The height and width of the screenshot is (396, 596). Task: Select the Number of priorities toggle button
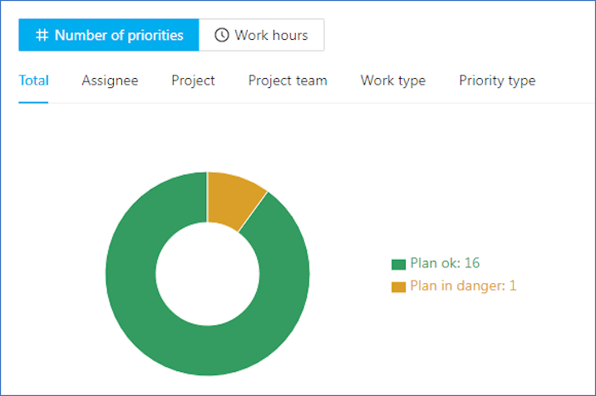pos(109,35)
